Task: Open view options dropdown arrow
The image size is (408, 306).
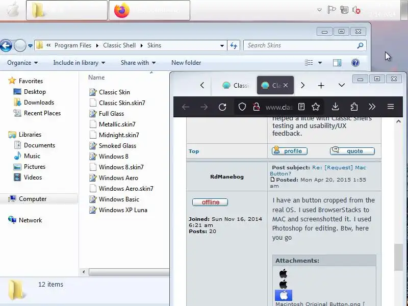Action: point(320,63)
